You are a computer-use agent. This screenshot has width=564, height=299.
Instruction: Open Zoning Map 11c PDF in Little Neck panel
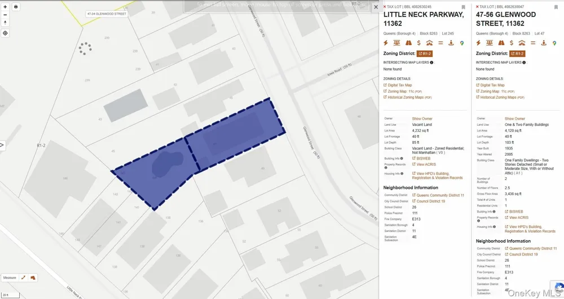pos(403,91)
